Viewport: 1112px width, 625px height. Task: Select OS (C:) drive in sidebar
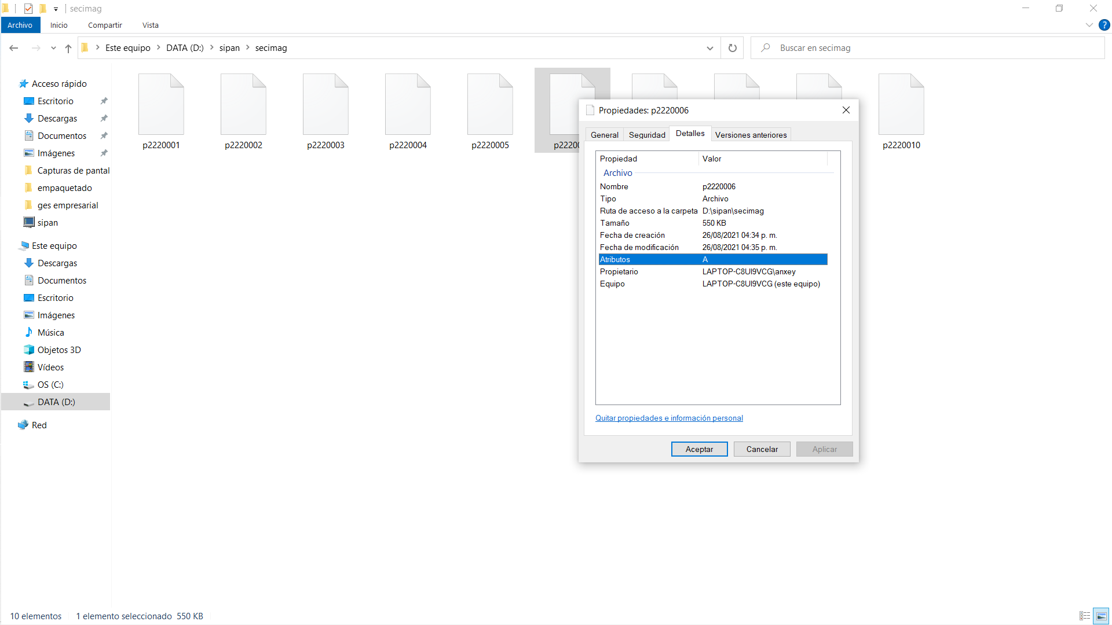pyautogui.click(x=50, y=385)
